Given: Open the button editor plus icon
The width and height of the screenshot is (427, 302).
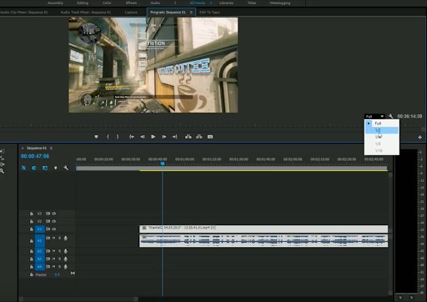Looking at the screenshot, I should (419, 137).
